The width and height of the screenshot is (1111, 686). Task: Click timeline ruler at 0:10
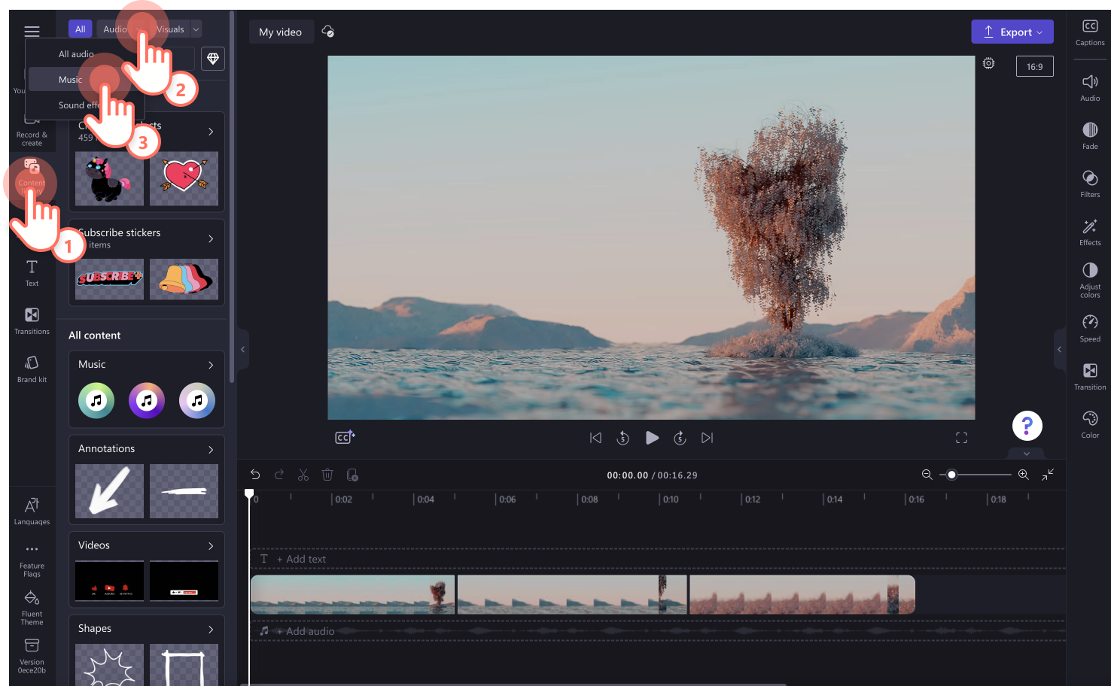[668, 499]
